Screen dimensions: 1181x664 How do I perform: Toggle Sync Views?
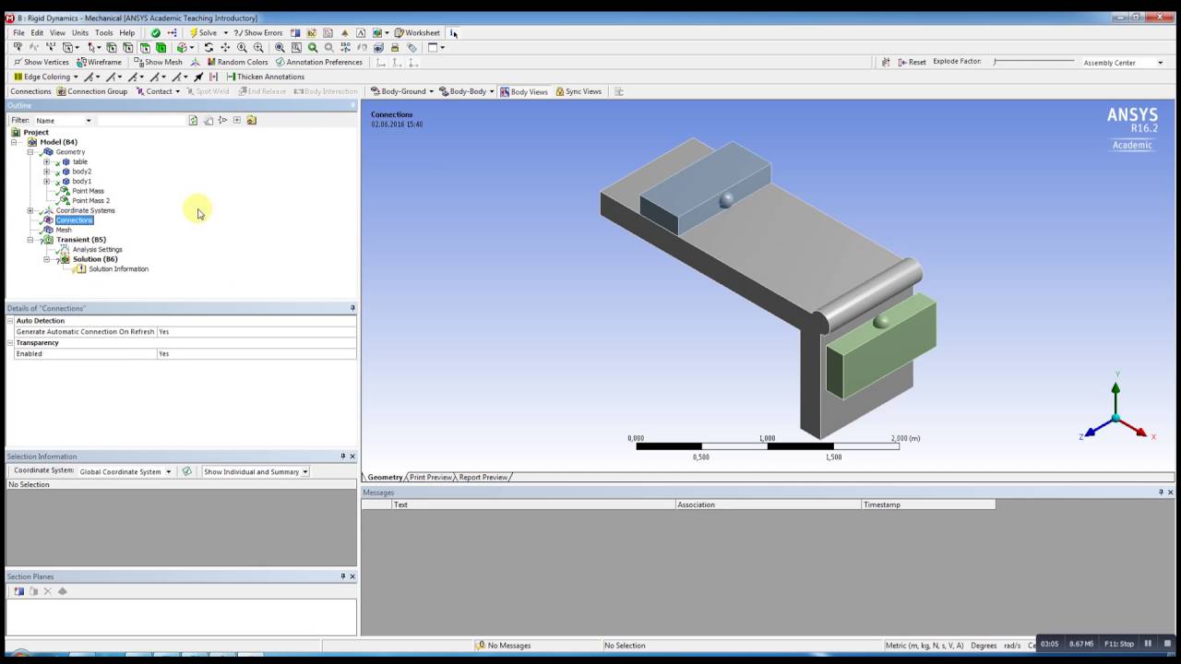pos(578,91)
